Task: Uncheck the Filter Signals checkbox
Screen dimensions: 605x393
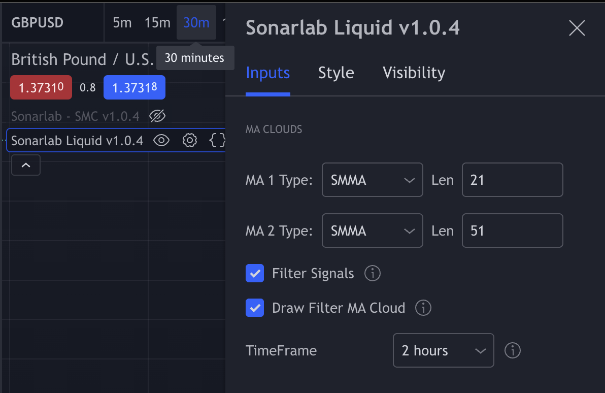Action: [x=255, y=273]
